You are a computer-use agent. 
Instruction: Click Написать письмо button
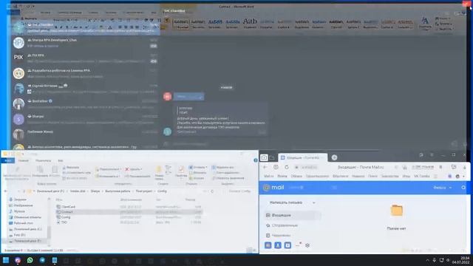click(x=286, y=202)
